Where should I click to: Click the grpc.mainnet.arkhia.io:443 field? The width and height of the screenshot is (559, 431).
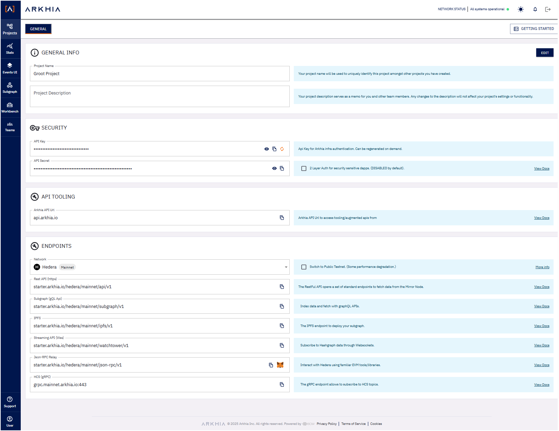click(x=160, y=384)
